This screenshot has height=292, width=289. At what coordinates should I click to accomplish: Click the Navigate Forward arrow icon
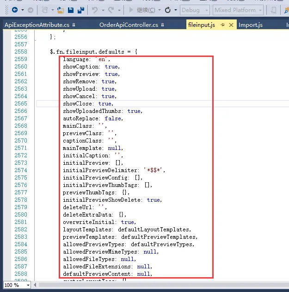coord(31,10)
